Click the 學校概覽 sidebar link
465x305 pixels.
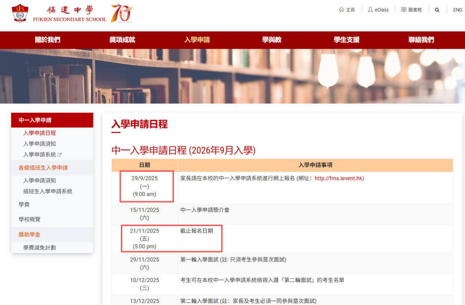tap(29, 219)
